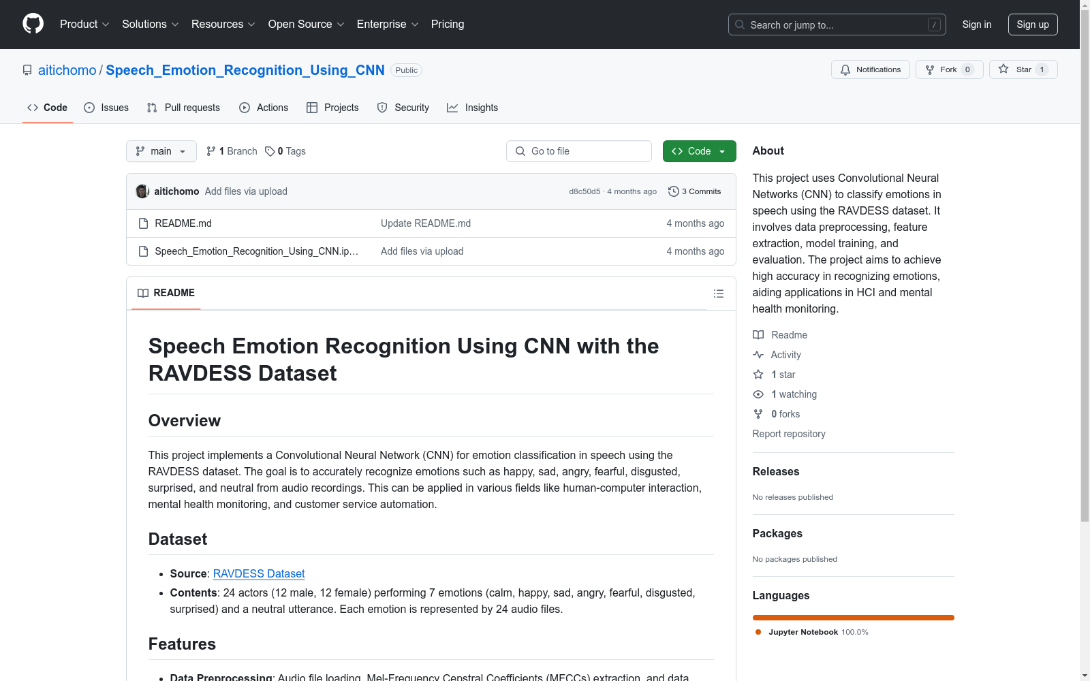Focus the Search or jump to field

coord(837,25)
